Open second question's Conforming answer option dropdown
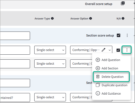Screen dimensions: 135x103 pyautogui.click(x=81, y=64)
